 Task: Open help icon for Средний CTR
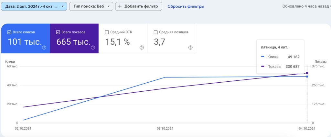pyautogui.click(x=142, y=48)
